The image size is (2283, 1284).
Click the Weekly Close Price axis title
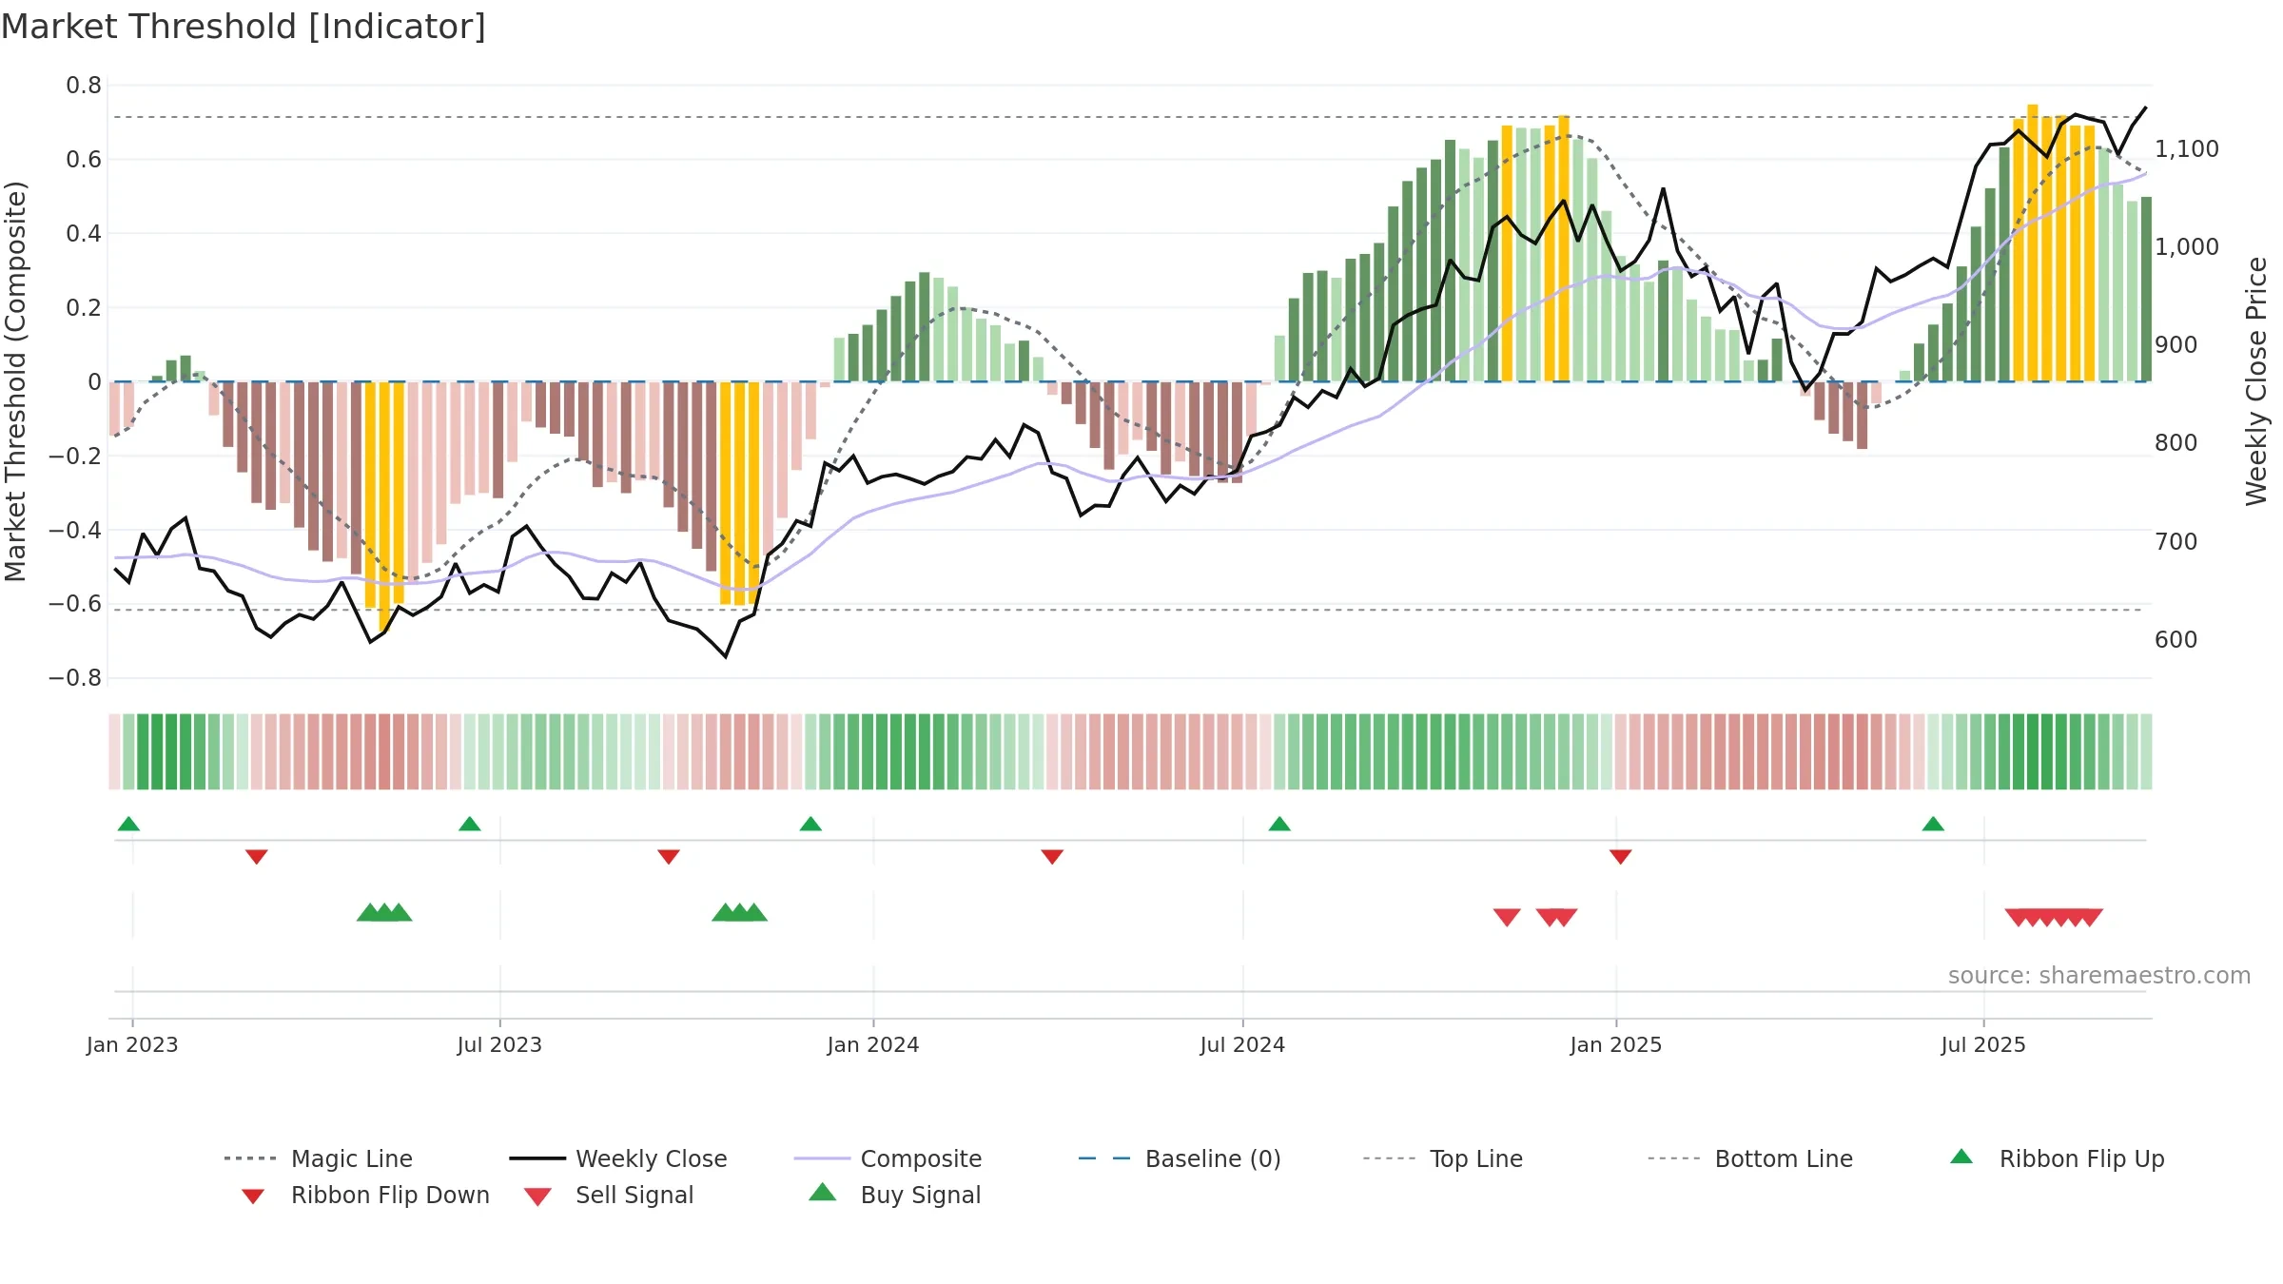pyautogui.click(x=2256, y=381)
